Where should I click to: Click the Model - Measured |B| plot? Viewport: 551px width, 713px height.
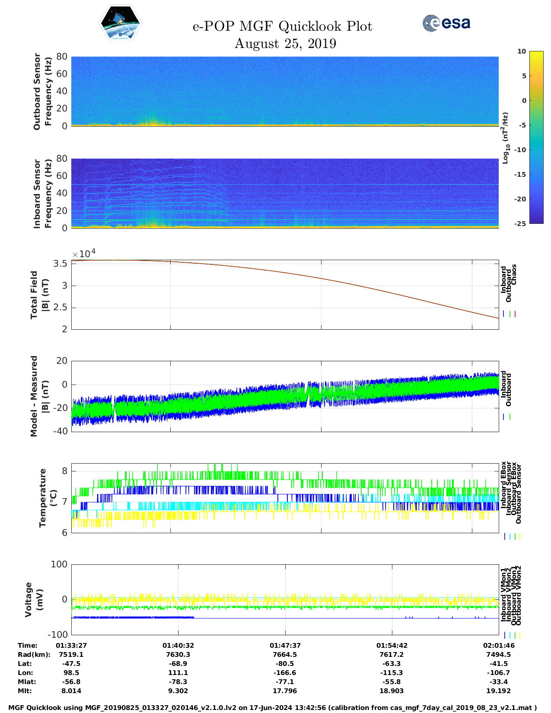(285, 395)
